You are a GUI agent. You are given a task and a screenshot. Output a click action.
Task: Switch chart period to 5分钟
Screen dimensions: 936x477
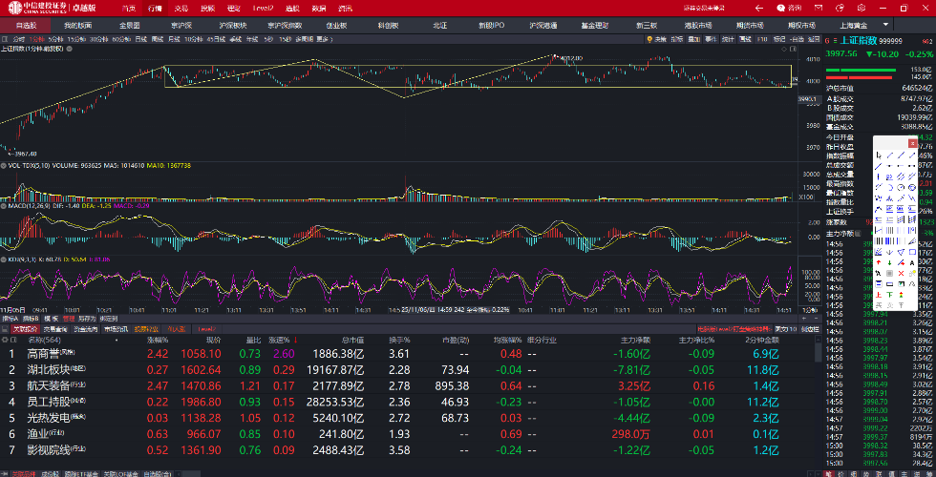[53, 40]
